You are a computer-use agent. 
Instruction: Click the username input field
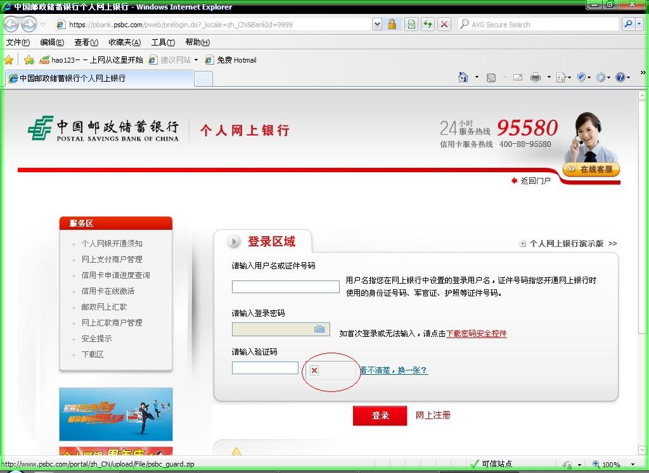pos(286,286)
